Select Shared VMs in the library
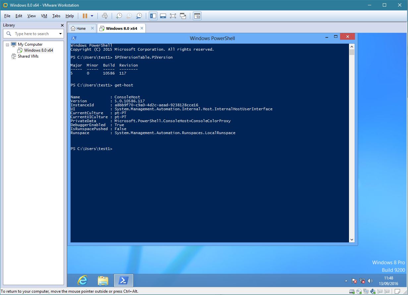 pyautogui.click(x=28, y=56)
